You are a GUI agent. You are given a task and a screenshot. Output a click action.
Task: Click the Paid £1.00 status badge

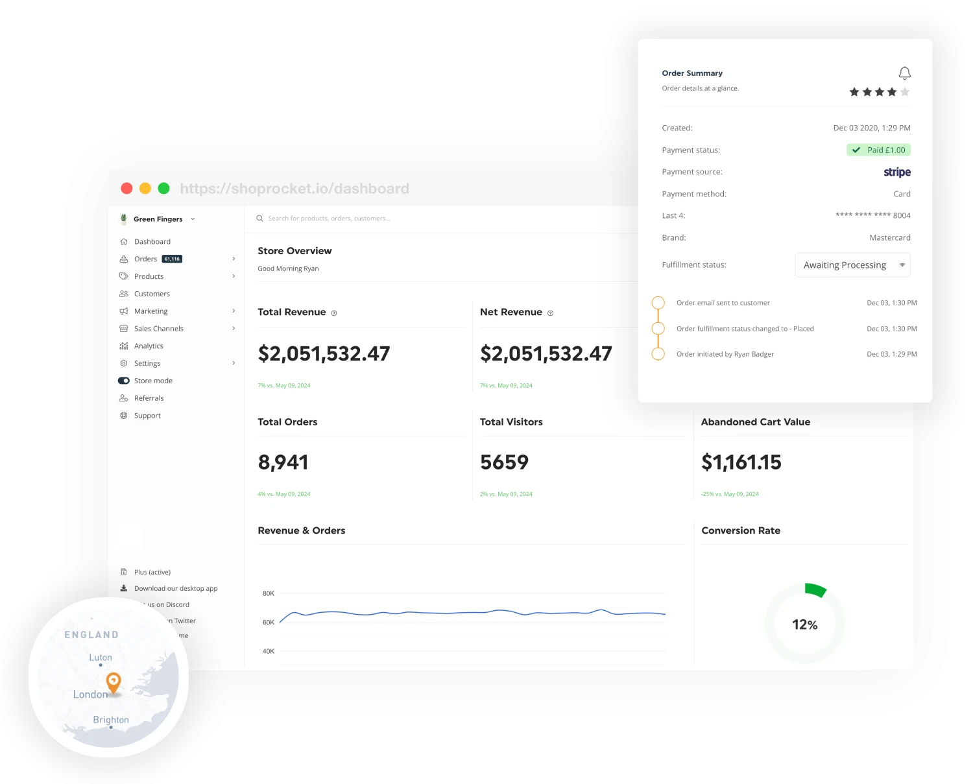(878, 150)
